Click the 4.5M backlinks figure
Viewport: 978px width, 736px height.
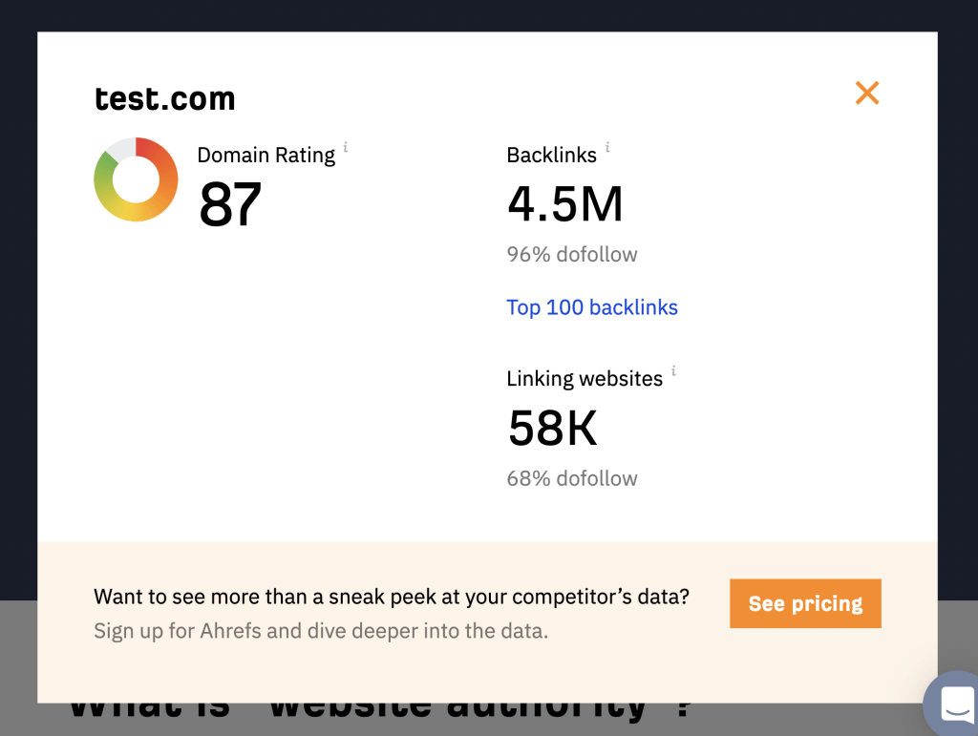pos(564,204)
